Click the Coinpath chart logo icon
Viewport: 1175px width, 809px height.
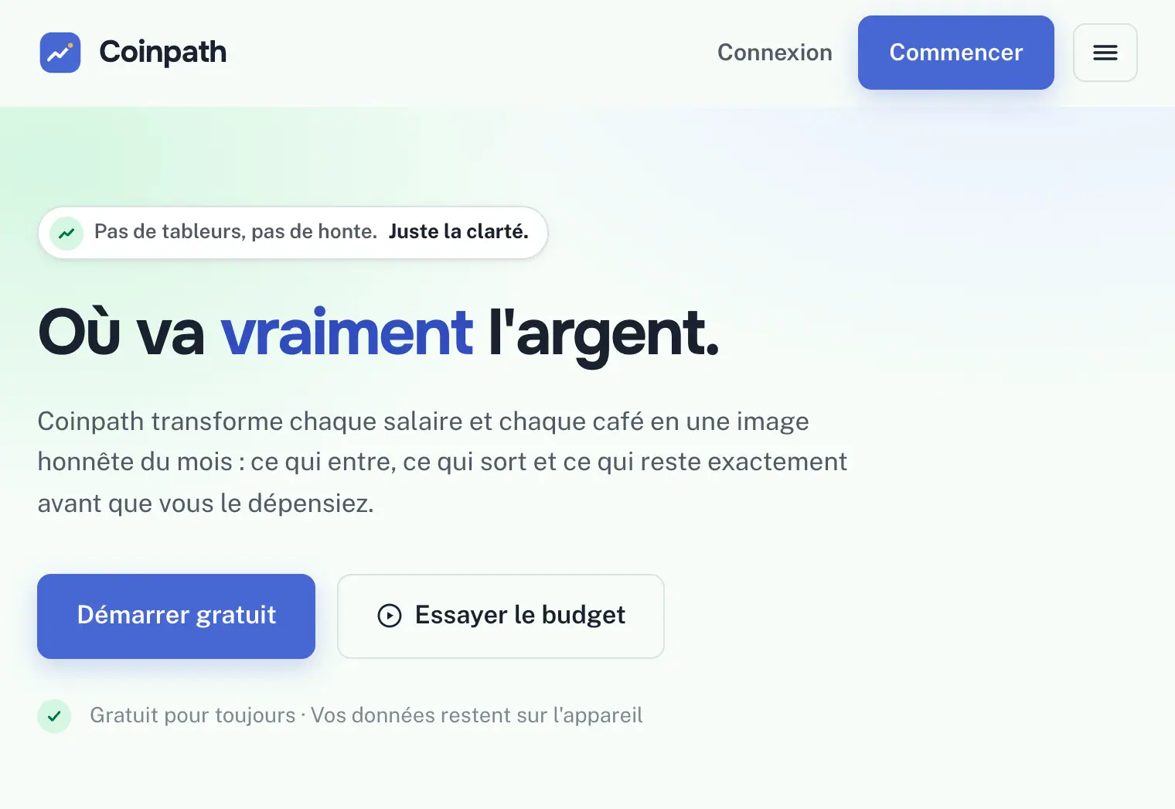[x=60, y=53]
